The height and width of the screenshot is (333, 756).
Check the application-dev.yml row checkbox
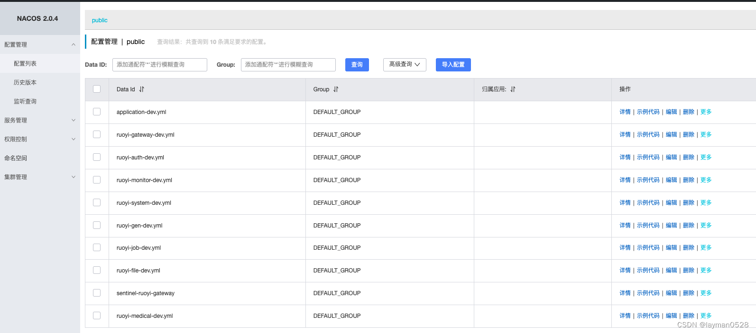(x=97, y=112)
